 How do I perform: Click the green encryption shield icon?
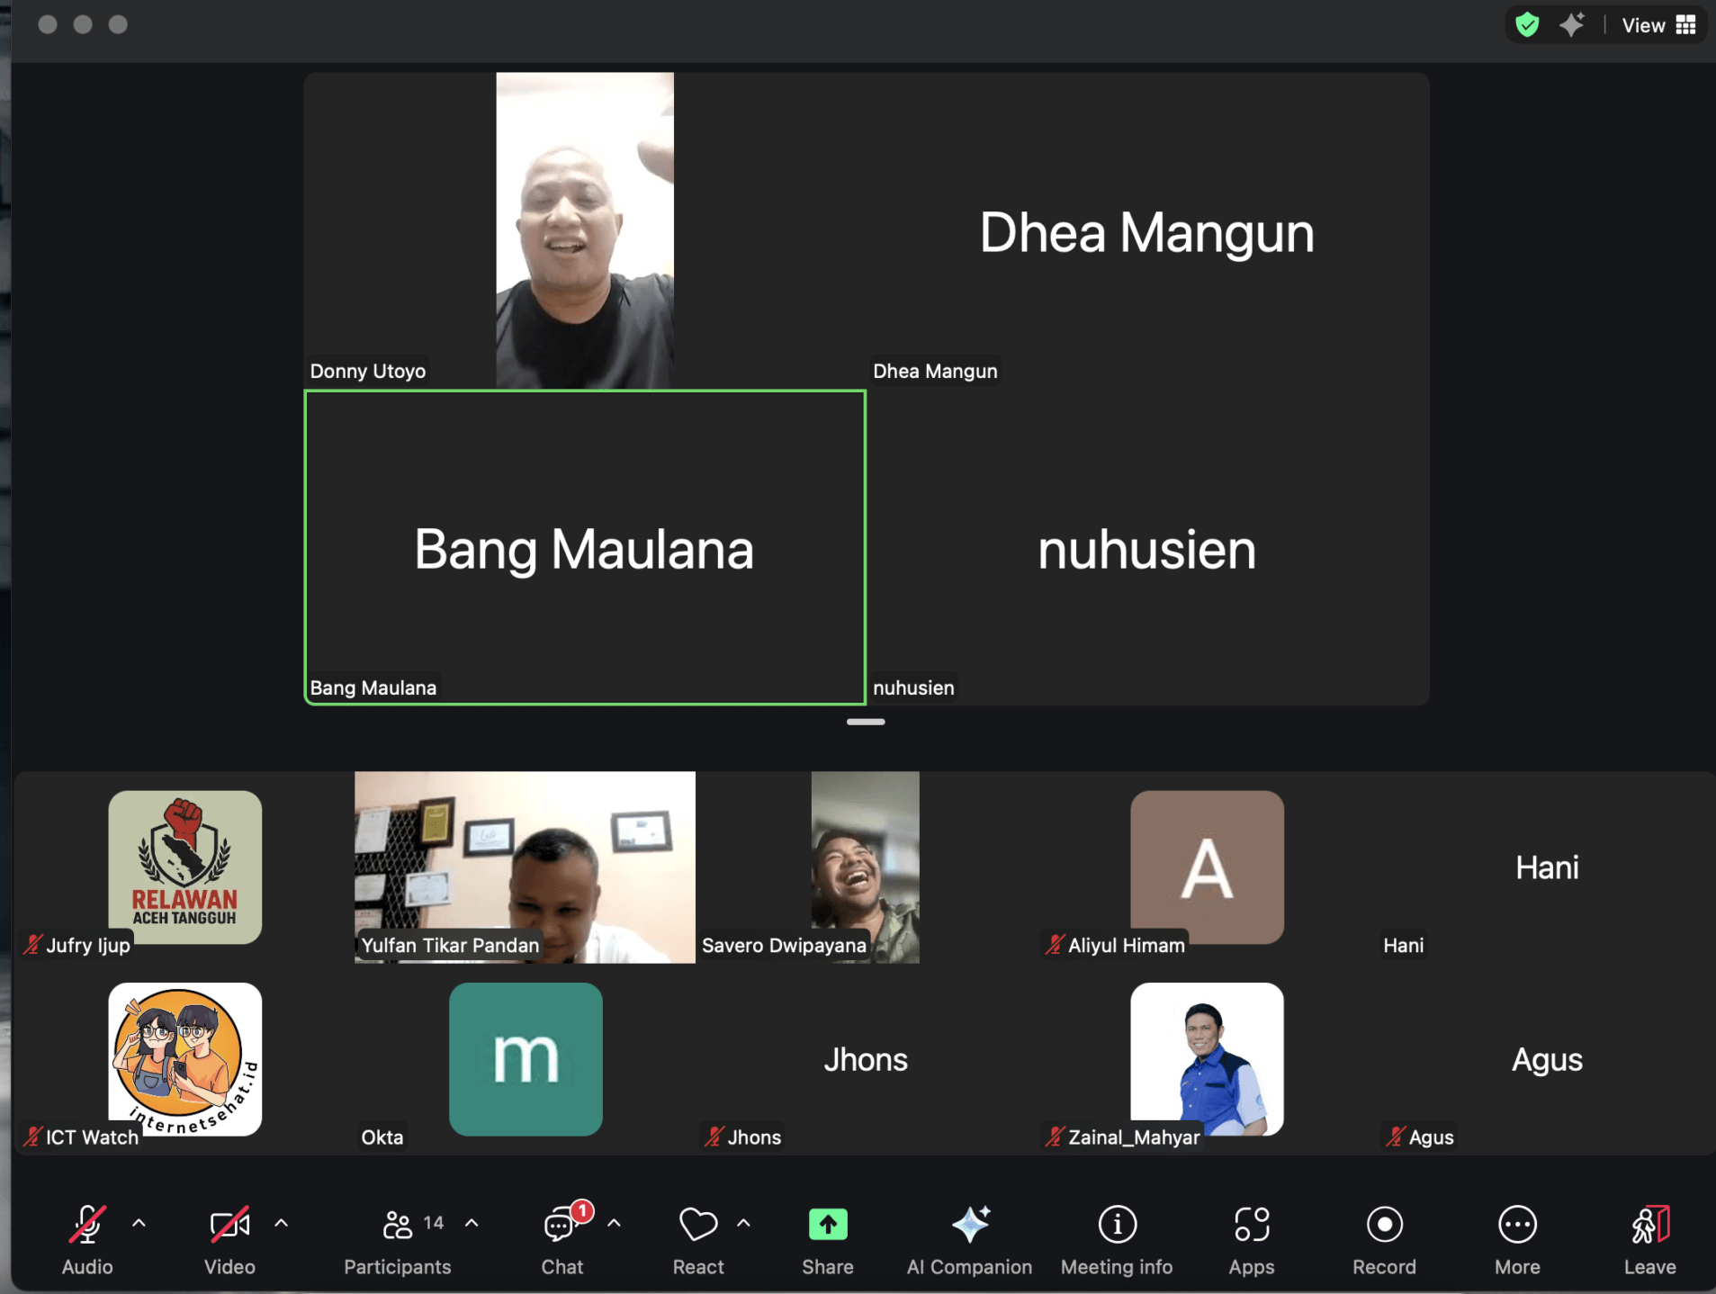(1527, 24)
